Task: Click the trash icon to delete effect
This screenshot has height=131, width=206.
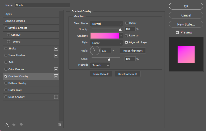Action: click(x=59, y=124)
